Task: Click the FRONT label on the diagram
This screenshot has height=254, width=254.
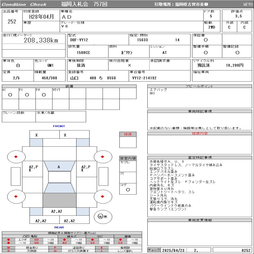Action: (59, 126)
